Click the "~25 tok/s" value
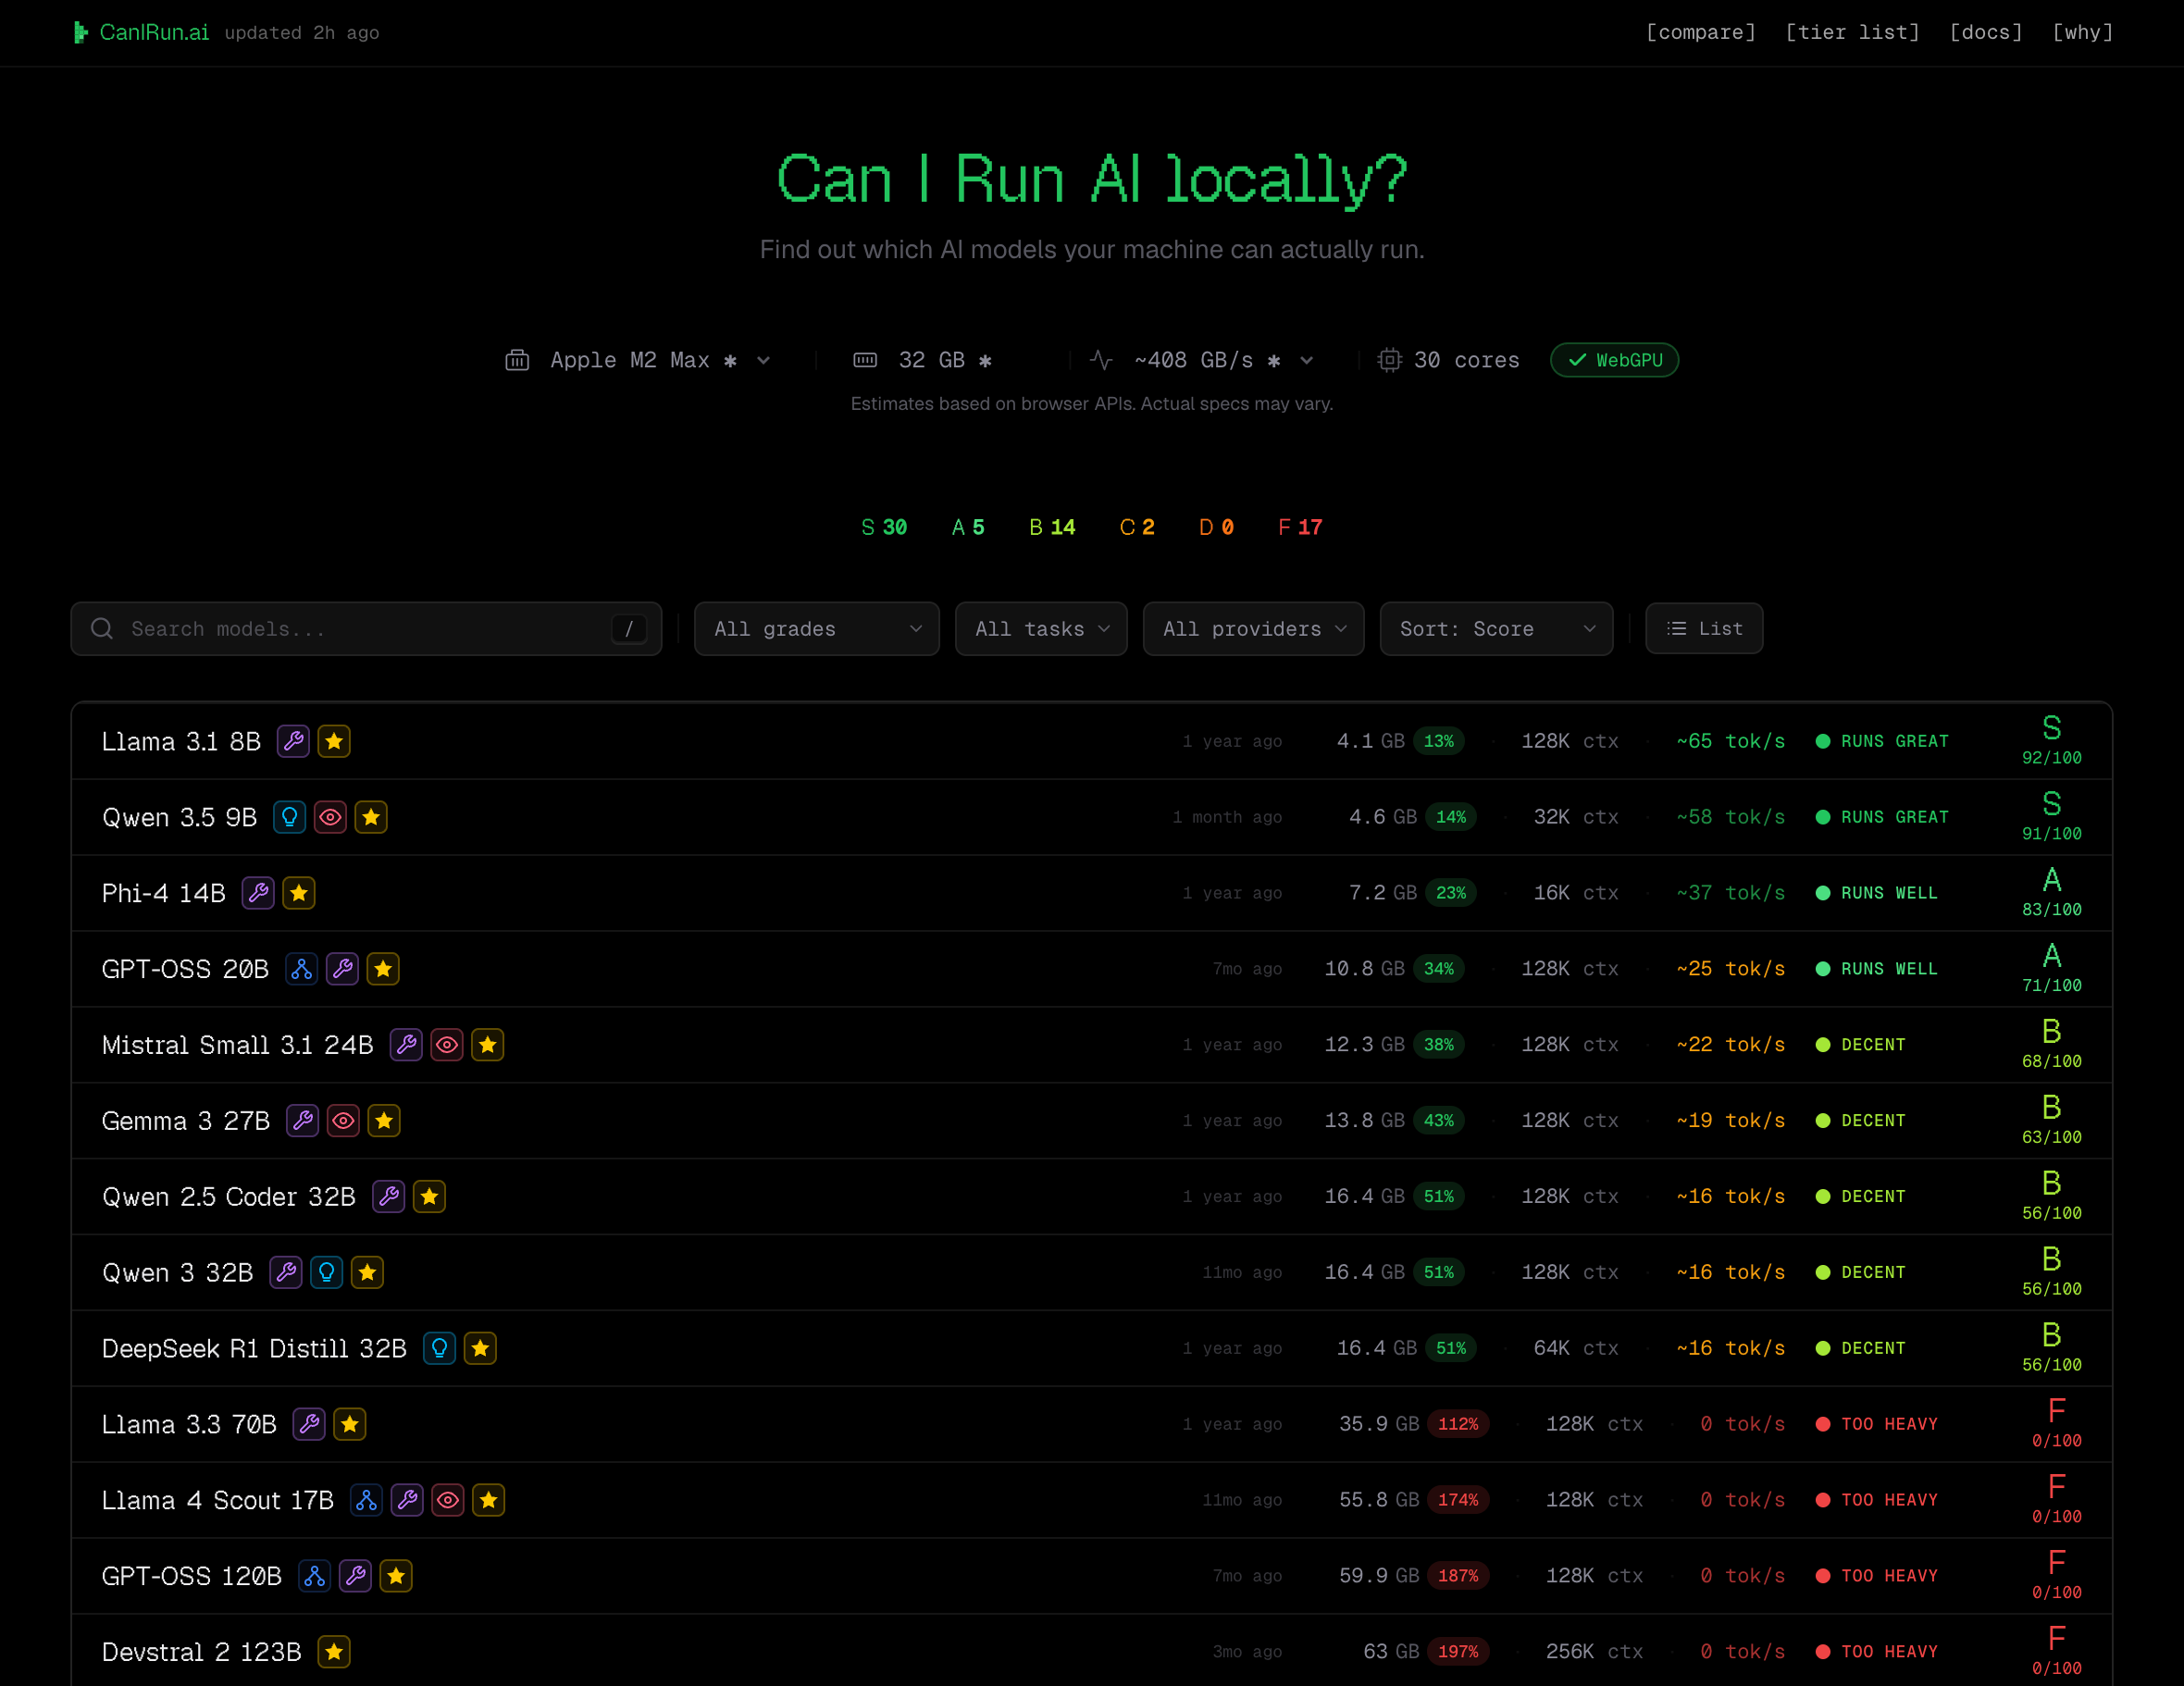This screenshot has width=2184, height=1686. coord(1731,969)
